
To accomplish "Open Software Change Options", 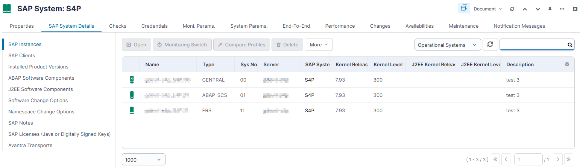I will pyautogui.click(x=38, y=100).
